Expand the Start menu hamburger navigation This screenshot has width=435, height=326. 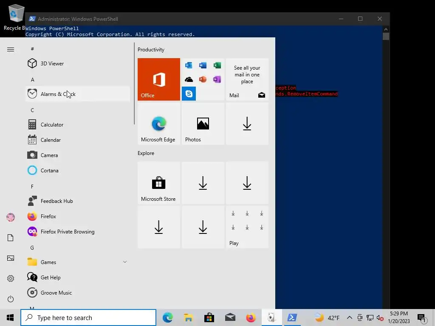click(11, 49)
